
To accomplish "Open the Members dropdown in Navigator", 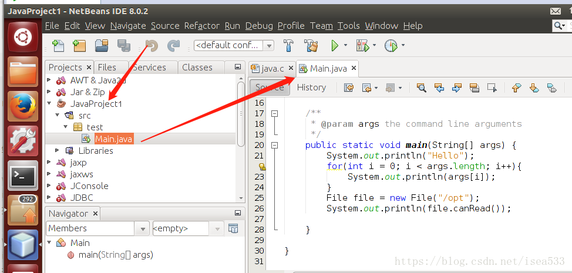I will (142, 229).
